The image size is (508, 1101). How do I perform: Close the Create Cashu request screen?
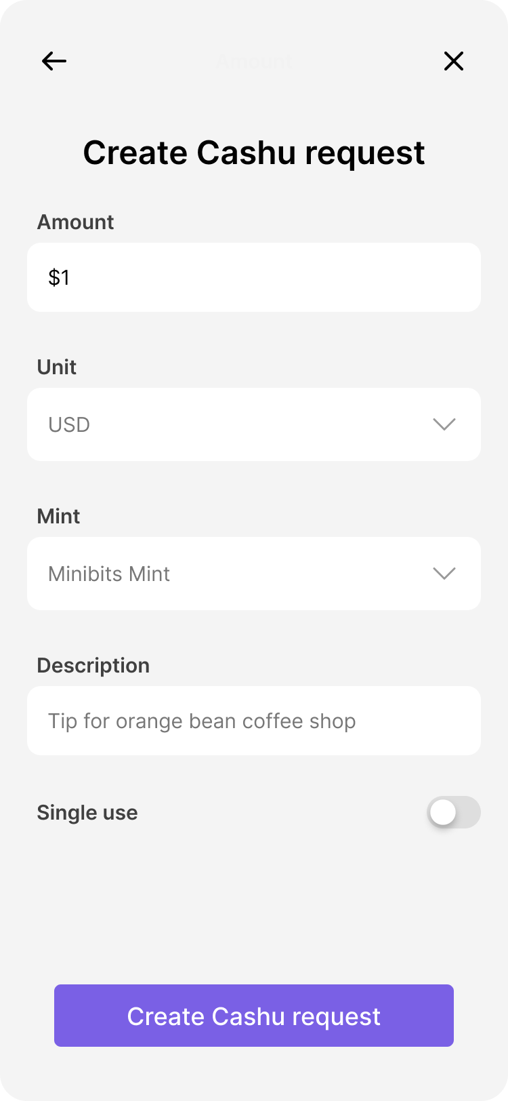point(453,61)
